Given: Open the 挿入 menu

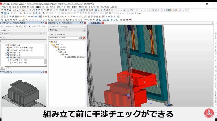Looking at the screenshot, I should coord(52,7).
